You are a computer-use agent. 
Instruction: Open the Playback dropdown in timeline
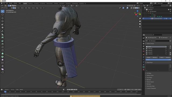[7, 89]
